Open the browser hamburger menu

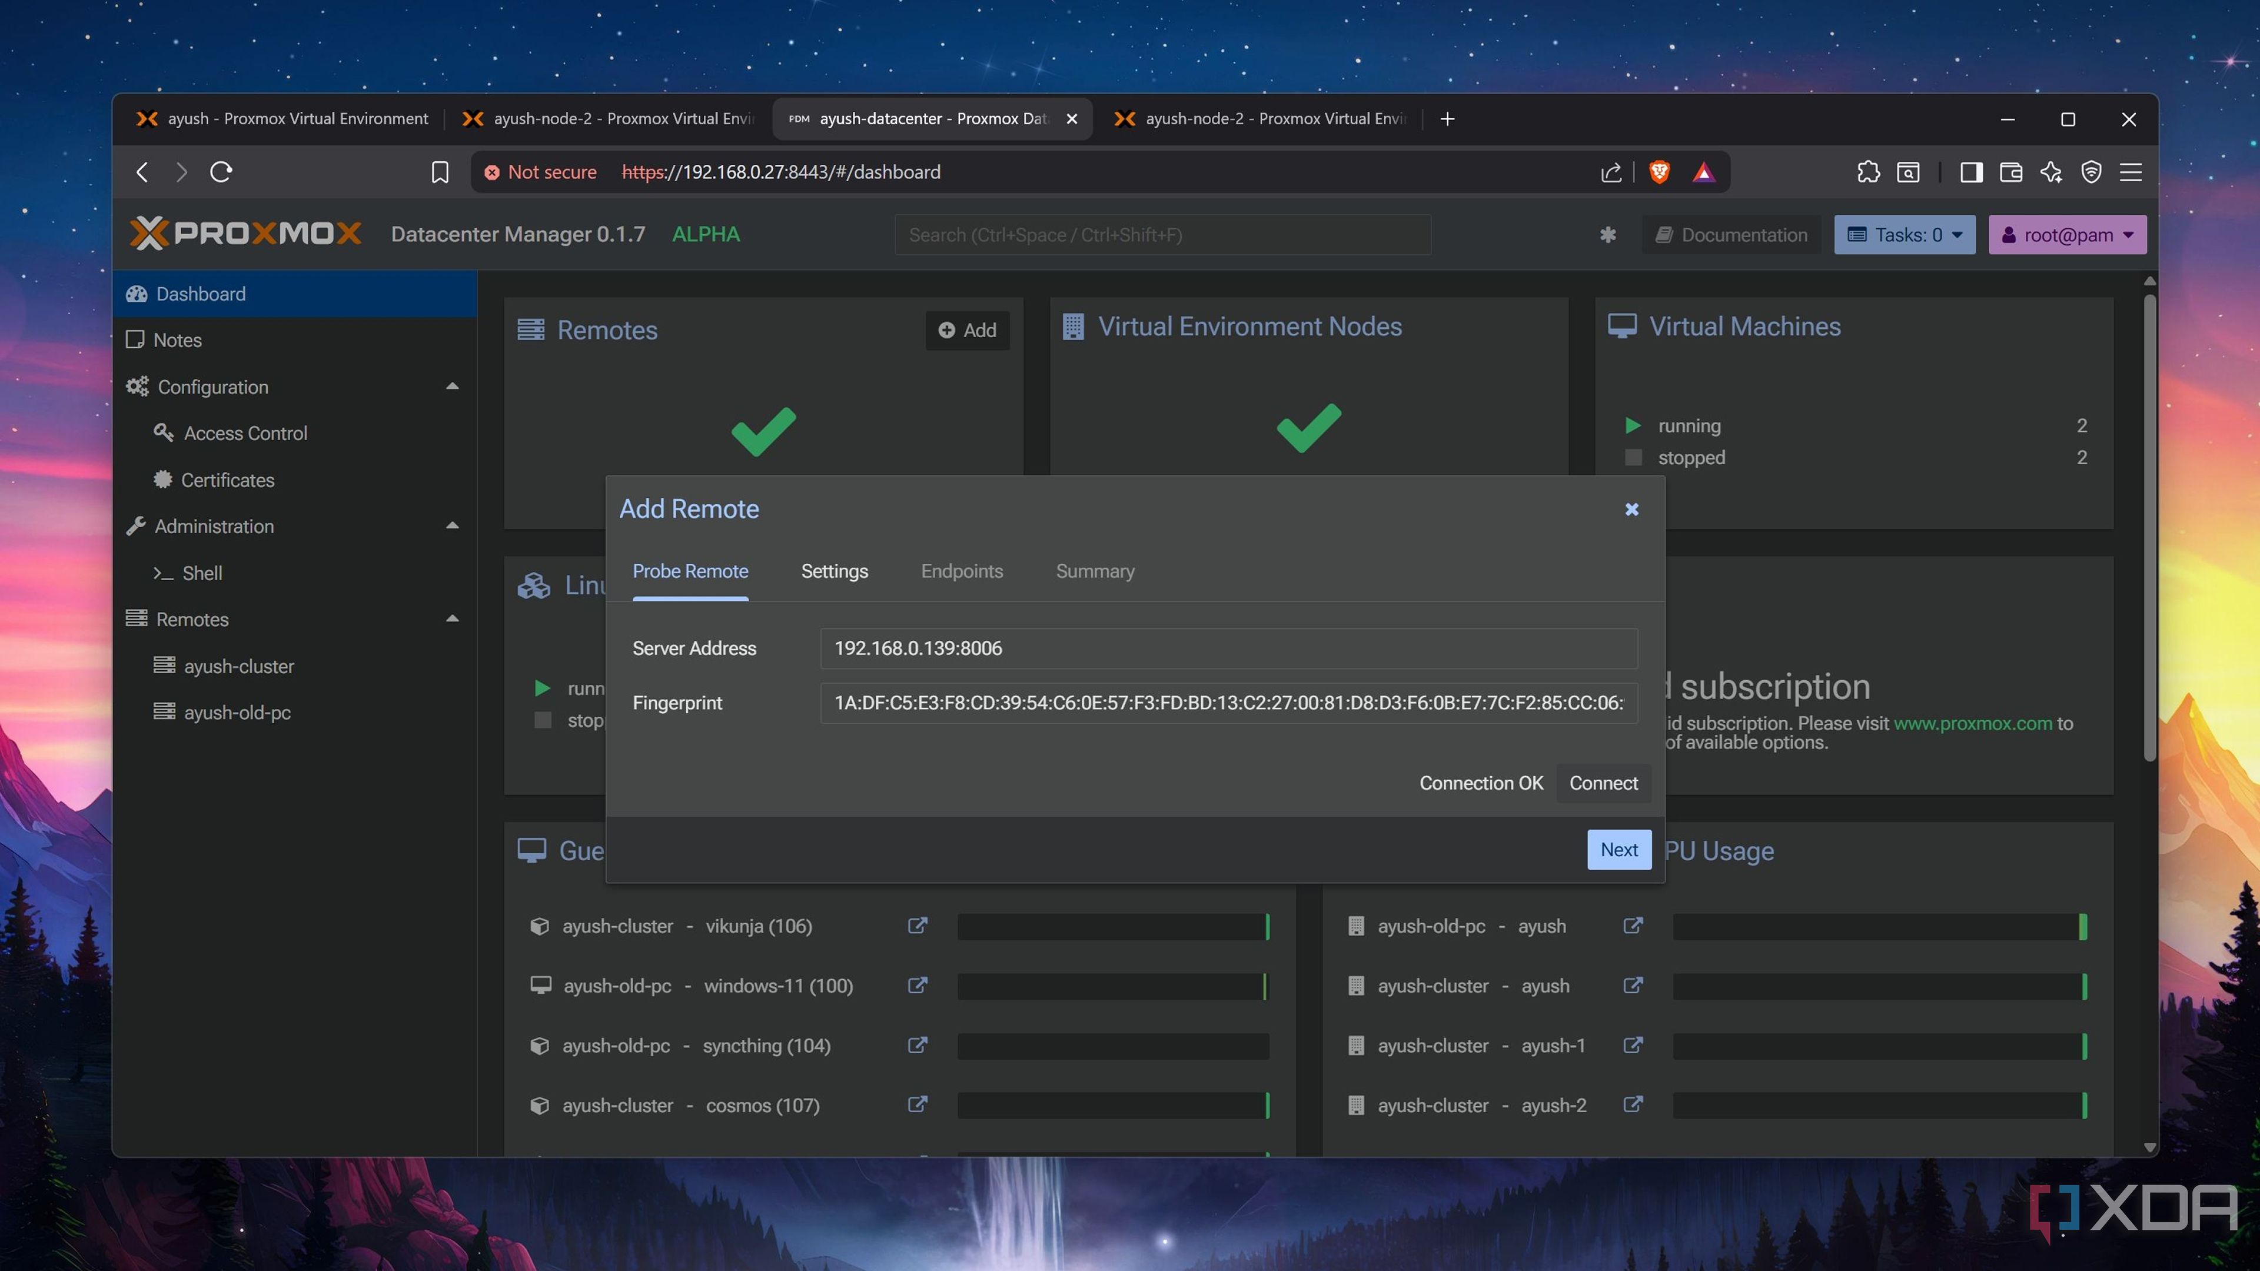click(2131, 172)
